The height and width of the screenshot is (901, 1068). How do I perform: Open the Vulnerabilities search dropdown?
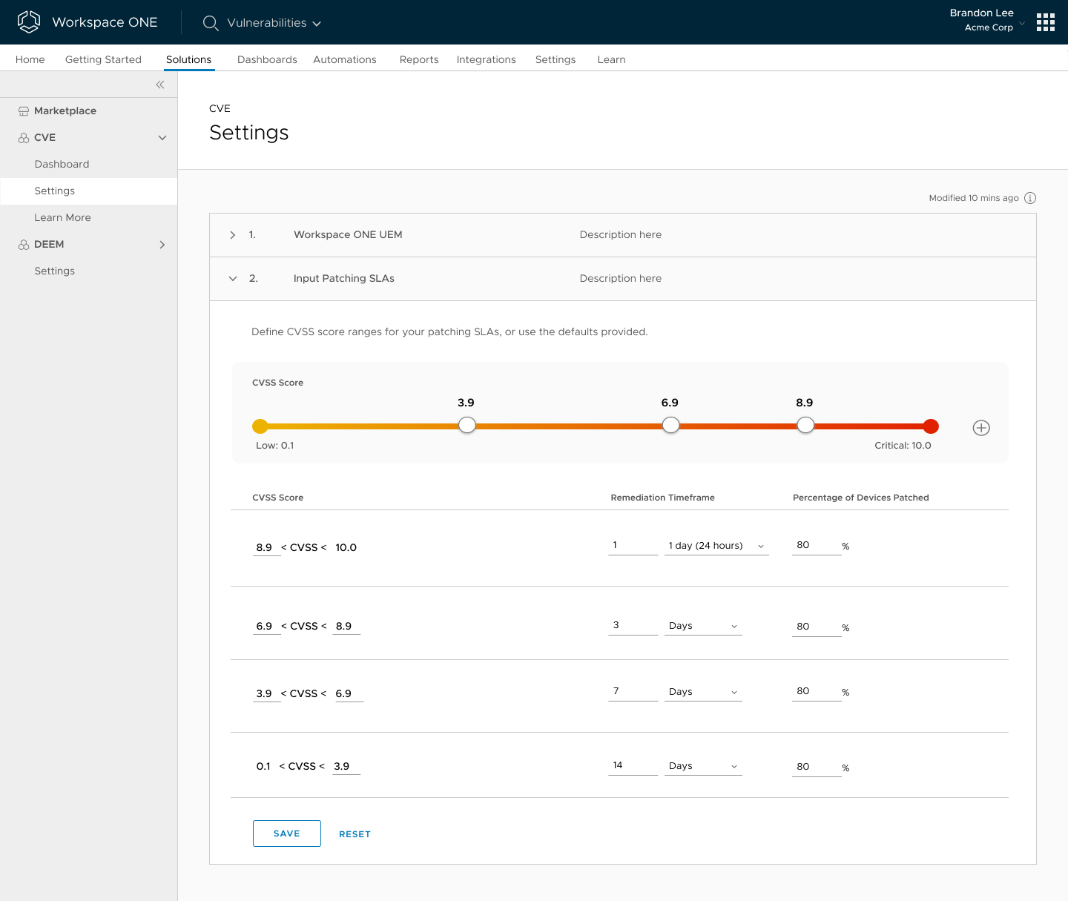point(274,23)
